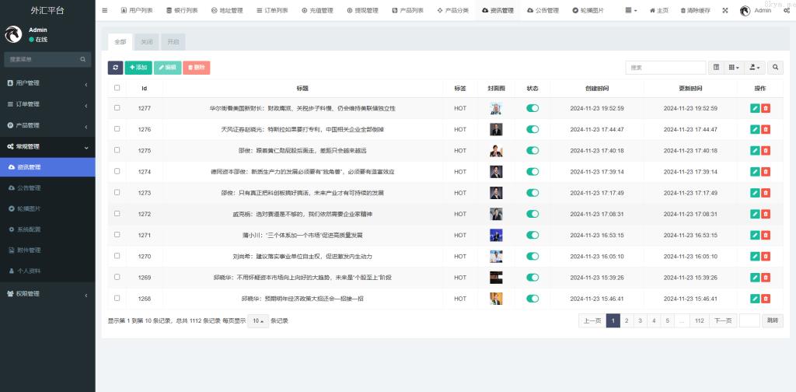The image size is (796, 392).
Task: Click the table view toggle icon
Action: pyautogui.click(x=716, y=68)
